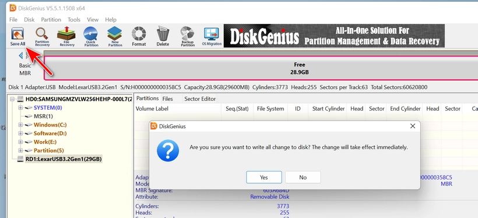Image resolution: width=478 pixels, height=218 pixels.
Task: Open the Tools menu
Action: 74,19
